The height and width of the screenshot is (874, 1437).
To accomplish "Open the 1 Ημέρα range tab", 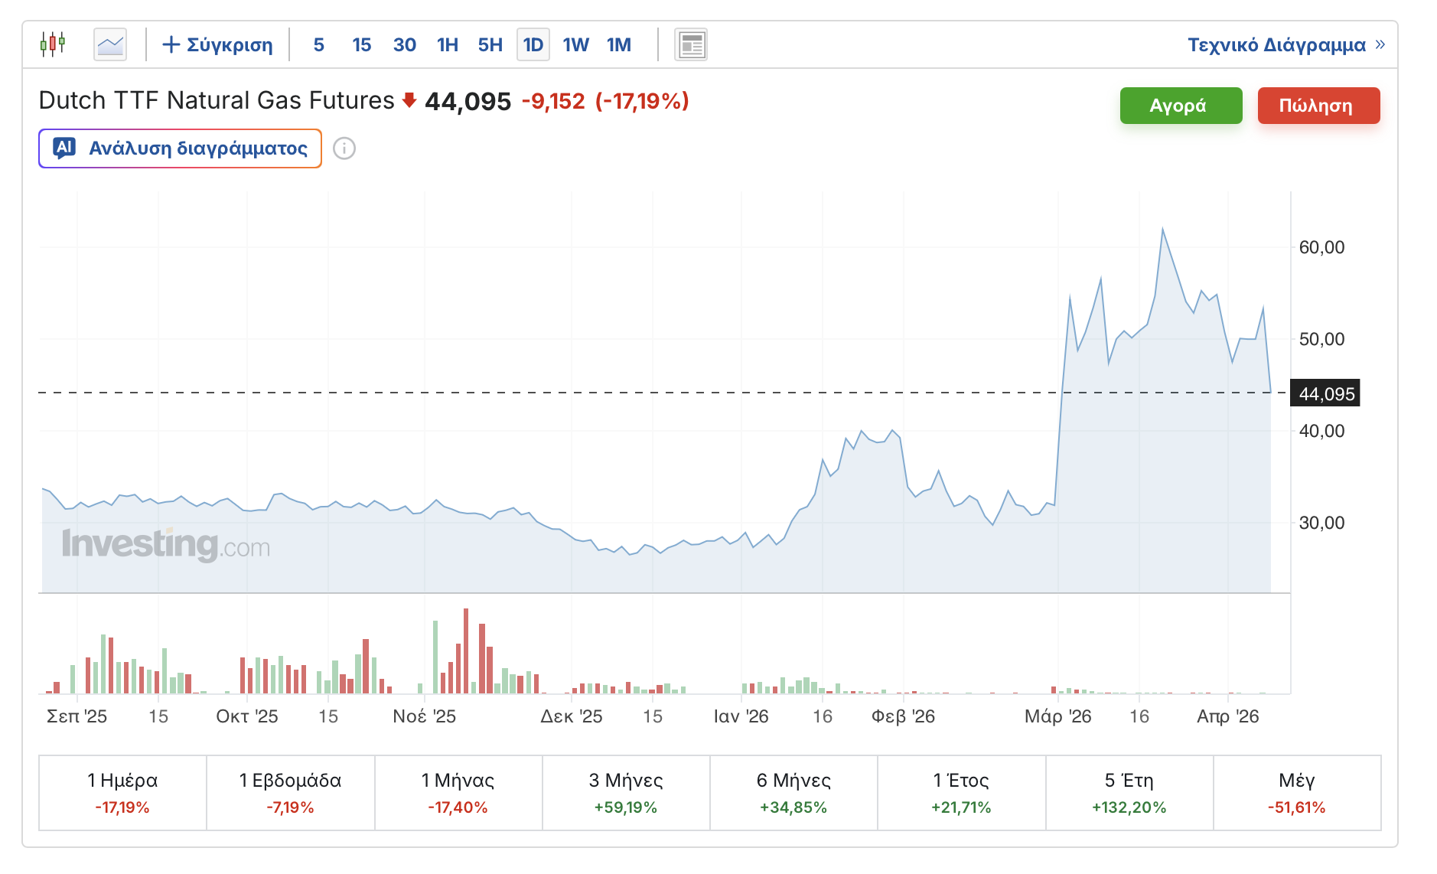I will (x=122, y=792).
